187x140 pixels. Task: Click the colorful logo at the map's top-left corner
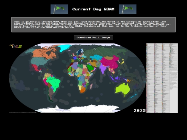click(x=16, y=46)
